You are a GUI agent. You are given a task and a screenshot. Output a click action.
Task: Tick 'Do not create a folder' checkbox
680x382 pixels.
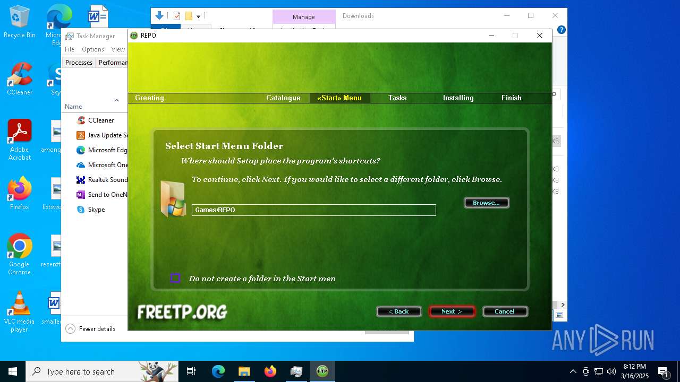tap(175, 278)
